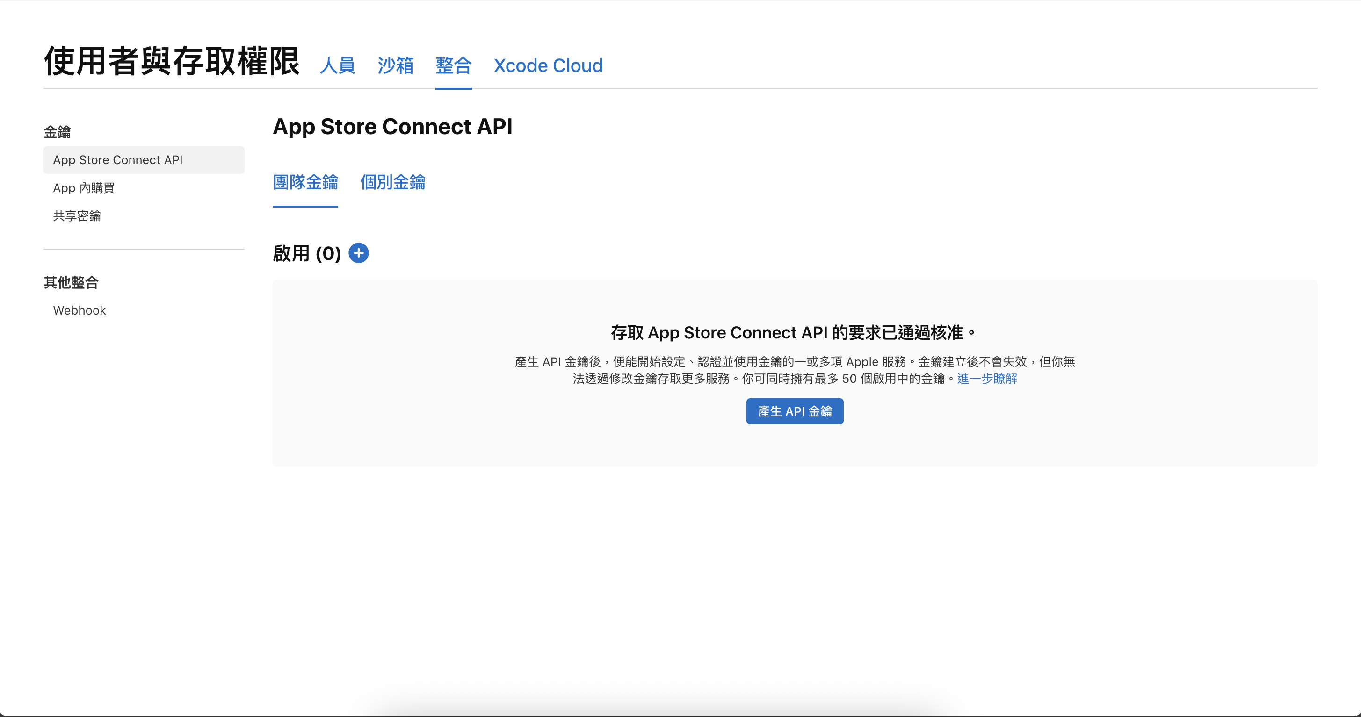
Task: Follow the 進一步瞭解 link
Action: click(x=987, y=379)
